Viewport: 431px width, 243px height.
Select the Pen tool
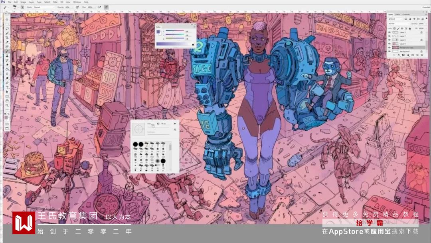(7, 83)
